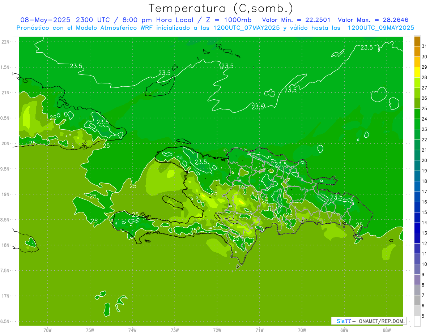Viewport: 434px width, 335px height.
Task: Click the '71W' longitude axis label
Action: (259, 330)
